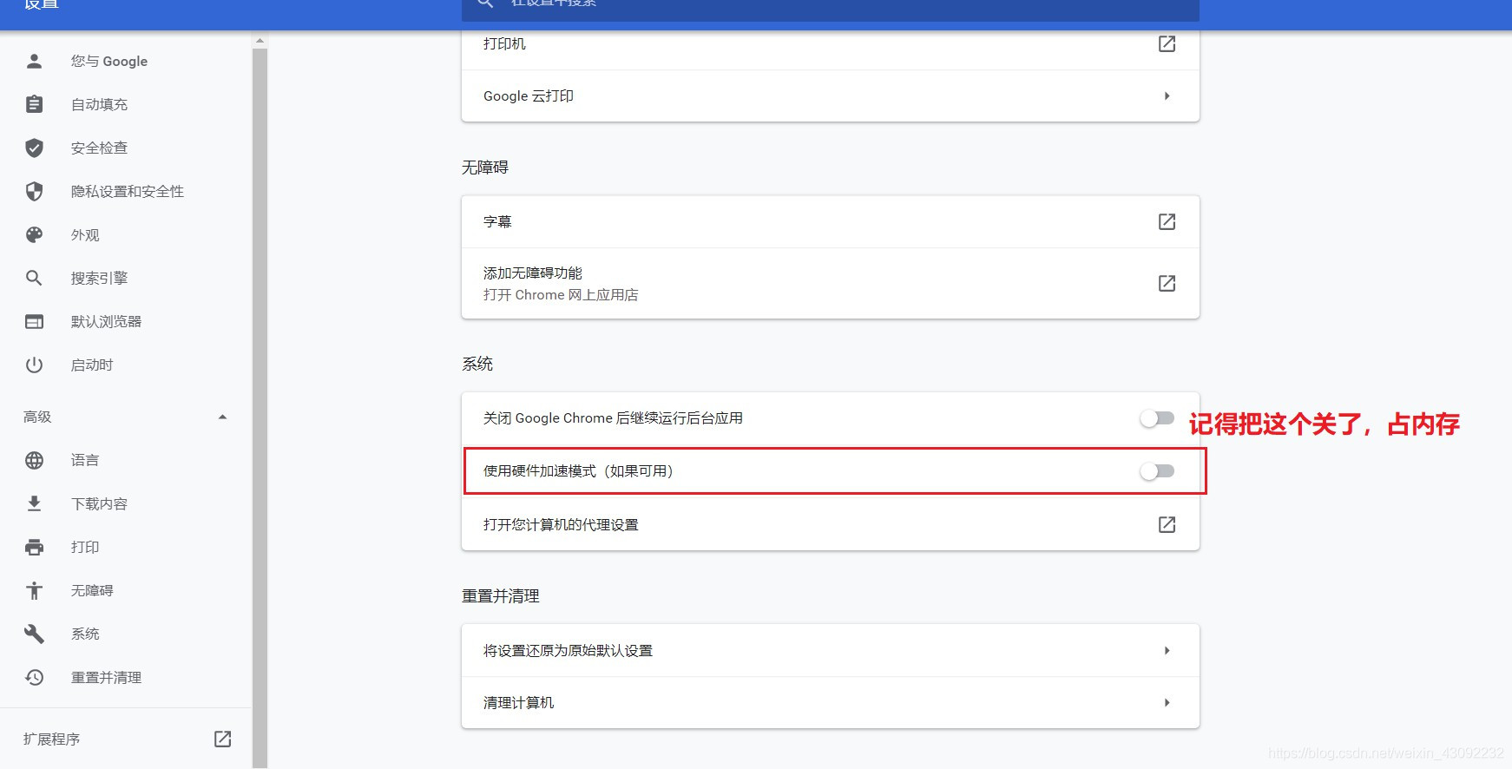Open 您与 Google in sidebar
Screen dimensions: 1512x769
point(109,61)
